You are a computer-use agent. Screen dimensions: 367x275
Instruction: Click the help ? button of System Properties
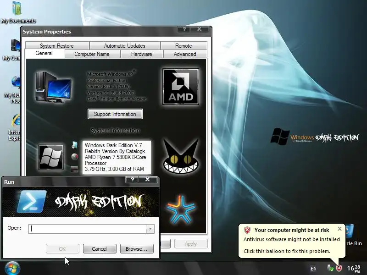pyautogui.click(x=184, y=29)
